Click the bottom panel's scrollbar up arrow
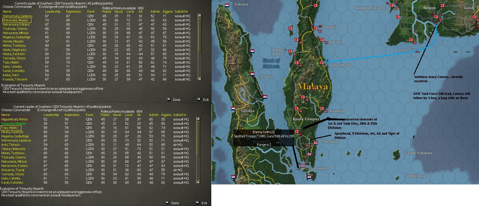 pos(198,119)
